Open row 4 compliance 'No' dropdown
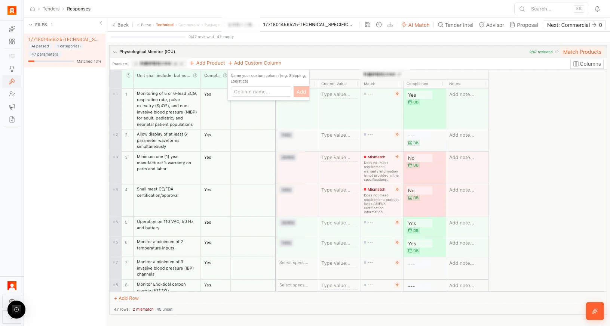 (420, 190)
